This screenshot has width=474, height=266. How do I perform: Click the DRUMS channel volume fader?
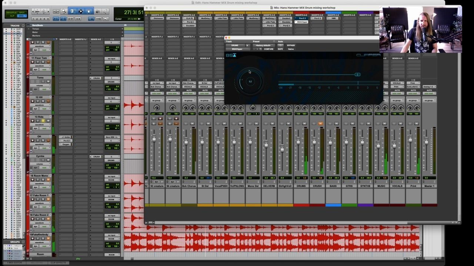click(298, 141)
